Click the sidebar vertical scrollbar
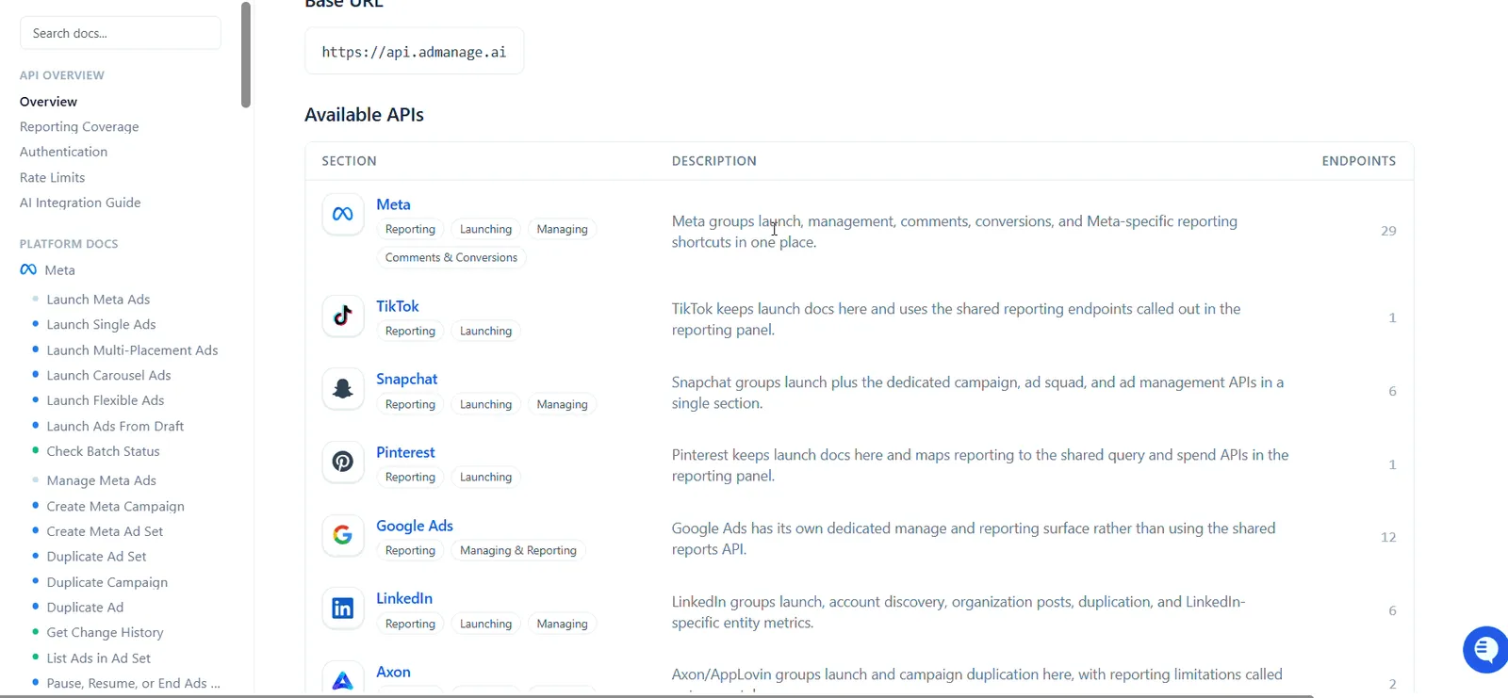Image resolution: width=1508 pixels, height=698 pixels. click(246, 55)
